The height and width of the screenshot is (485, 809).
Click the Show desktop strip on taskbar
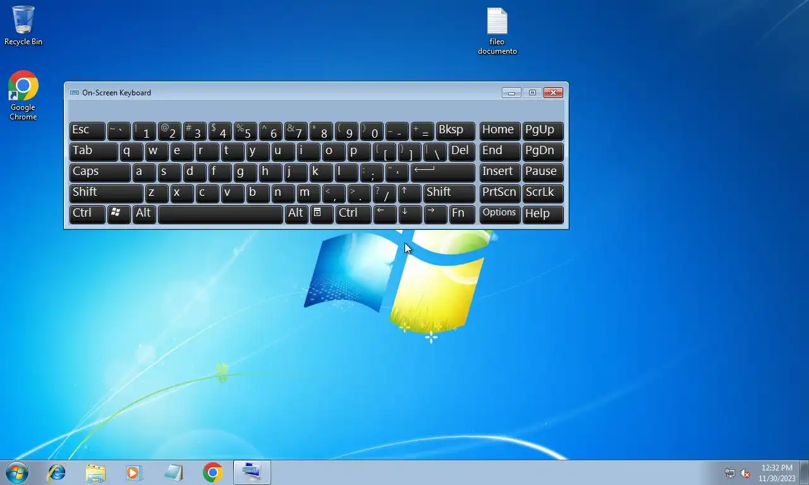pos(805,472)
